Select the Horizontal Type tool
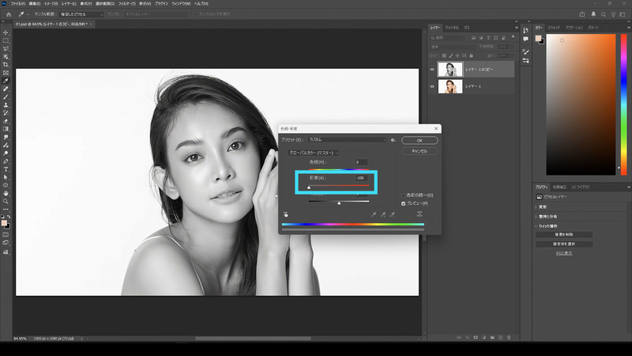The image size is (632, 356). [6, 169]
